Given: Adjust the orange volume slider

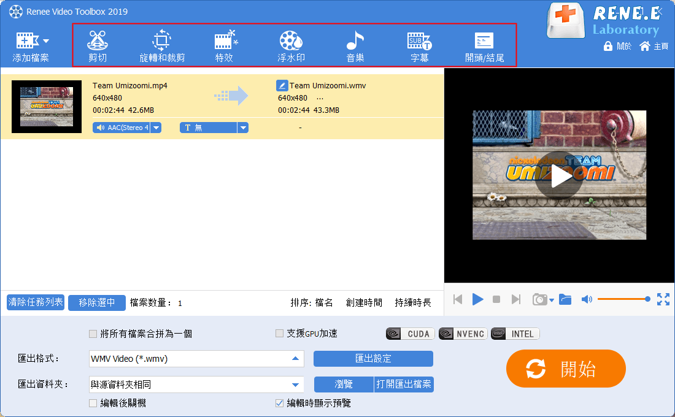Looking at the screenshot, I should 624,299.
